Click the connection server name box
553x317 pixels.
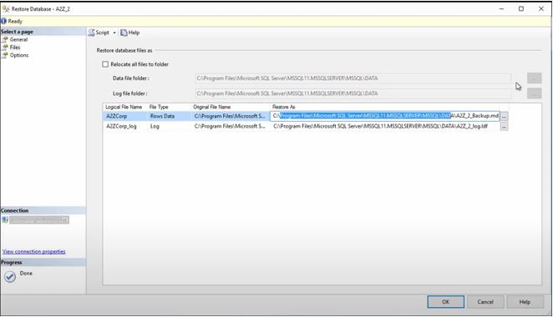tap(39, 219)
